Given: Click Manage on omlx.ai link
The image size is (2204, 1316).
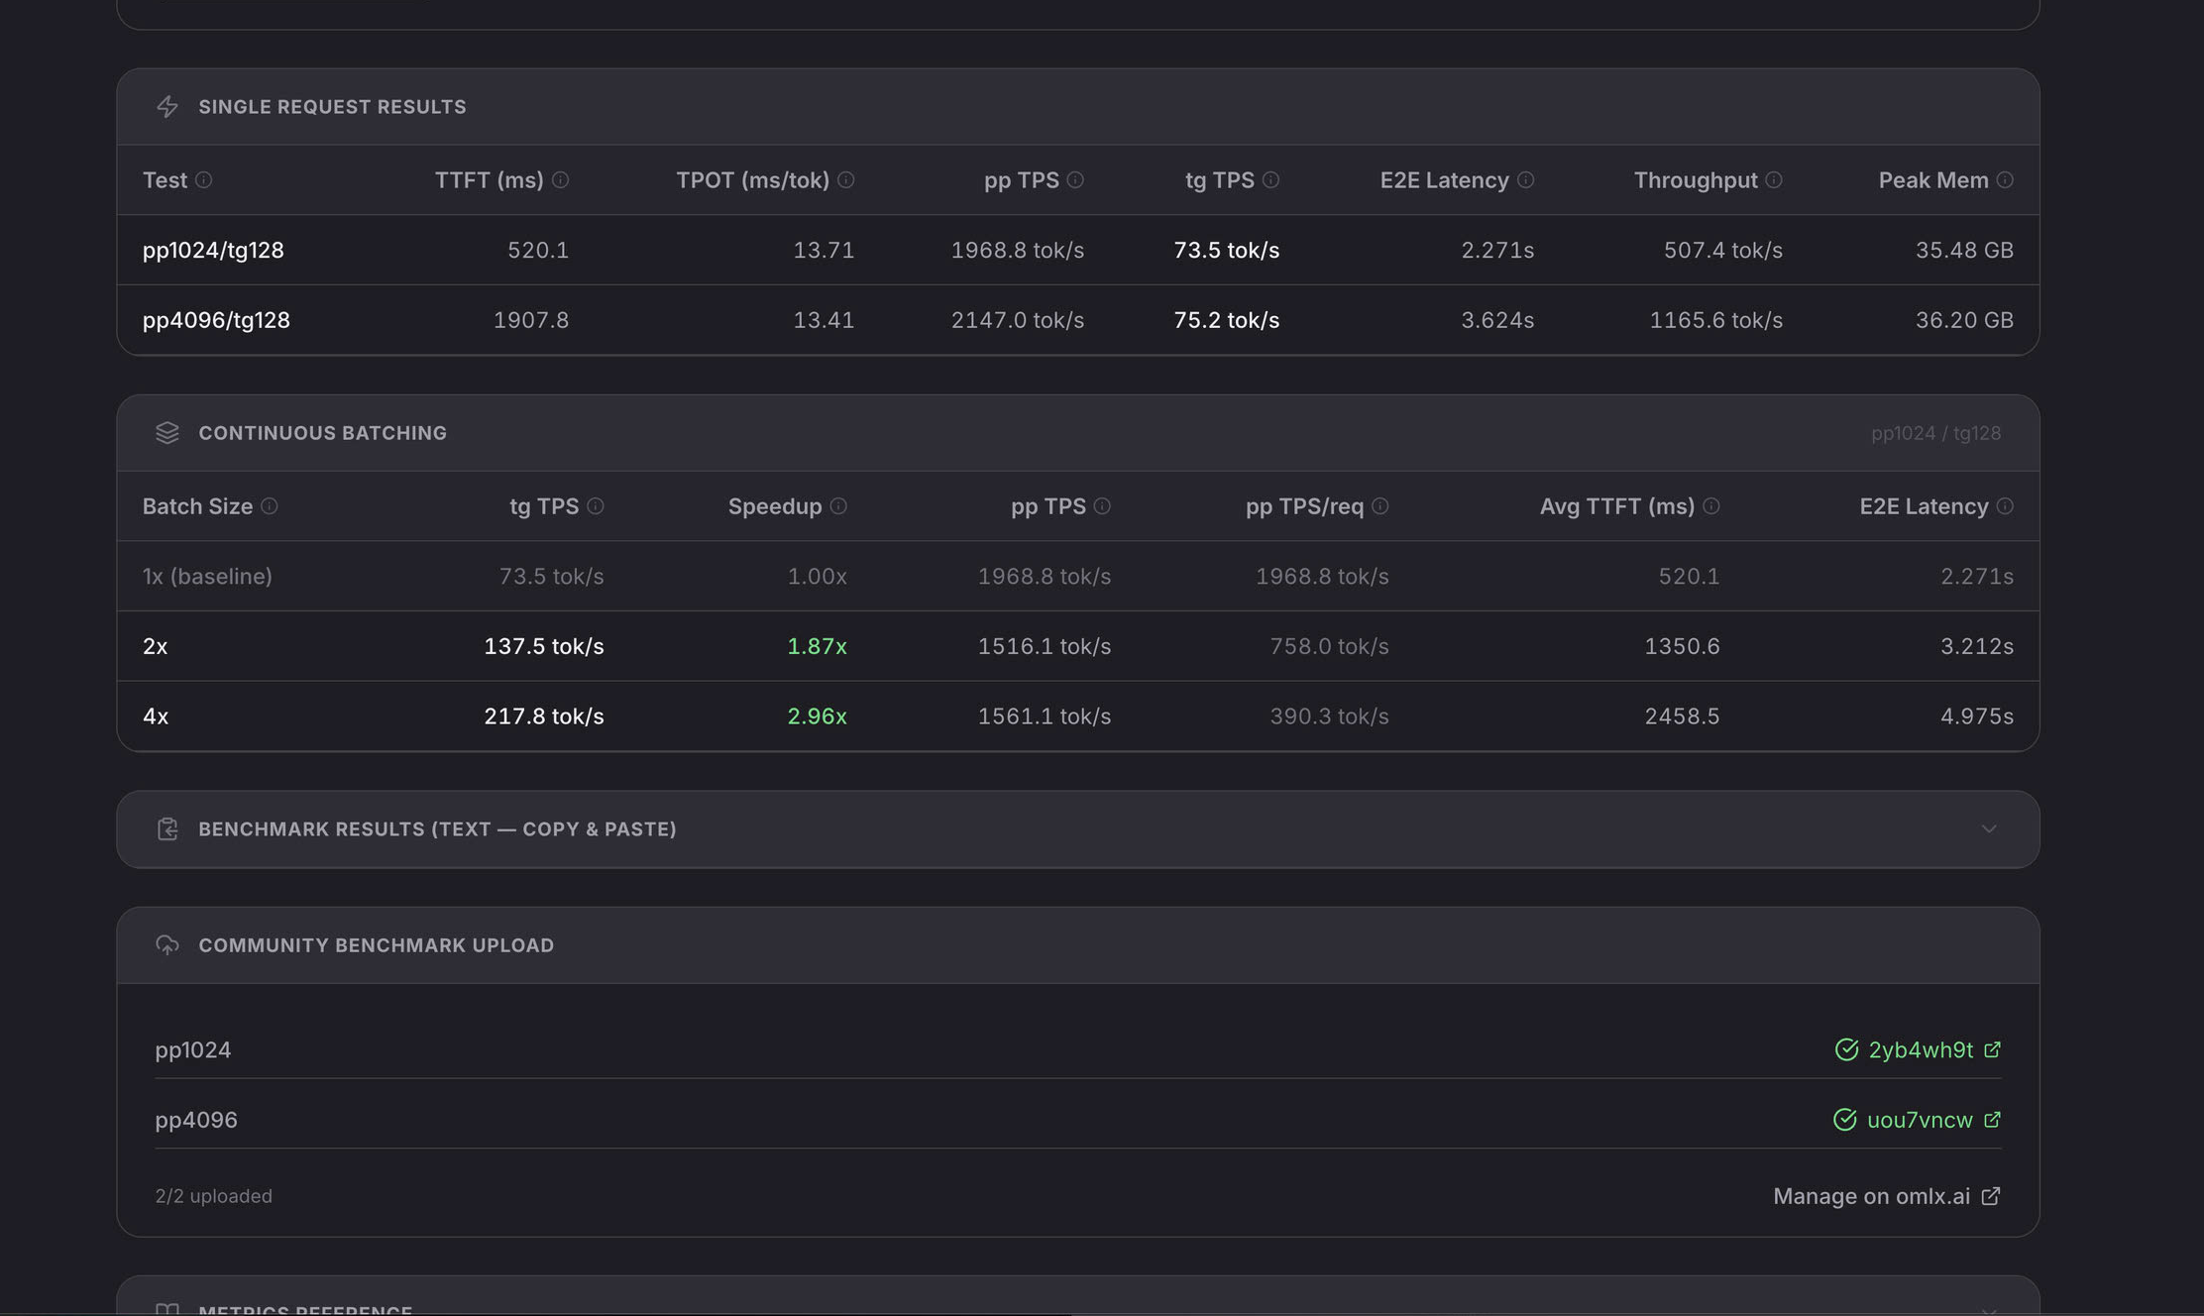Looking at the screenshot, I should tap(1887, 1196).
